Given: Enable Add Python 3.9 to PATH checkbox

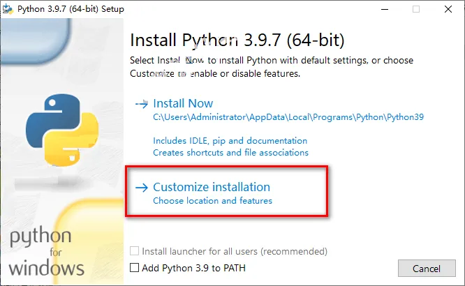Looking at the screenshot, I should (x=134, y=268).
